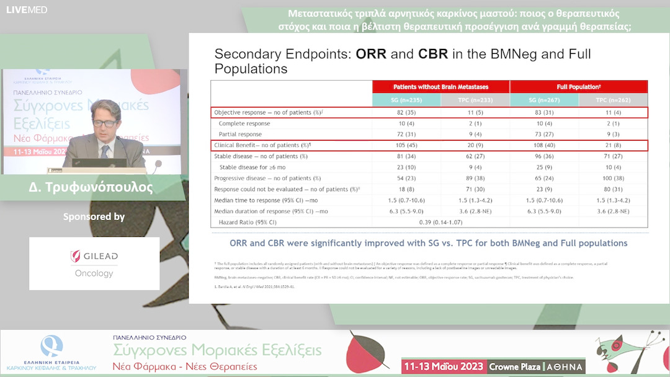Click the '11-13 Μαΐου 2023' date in bottom banner

443,366
